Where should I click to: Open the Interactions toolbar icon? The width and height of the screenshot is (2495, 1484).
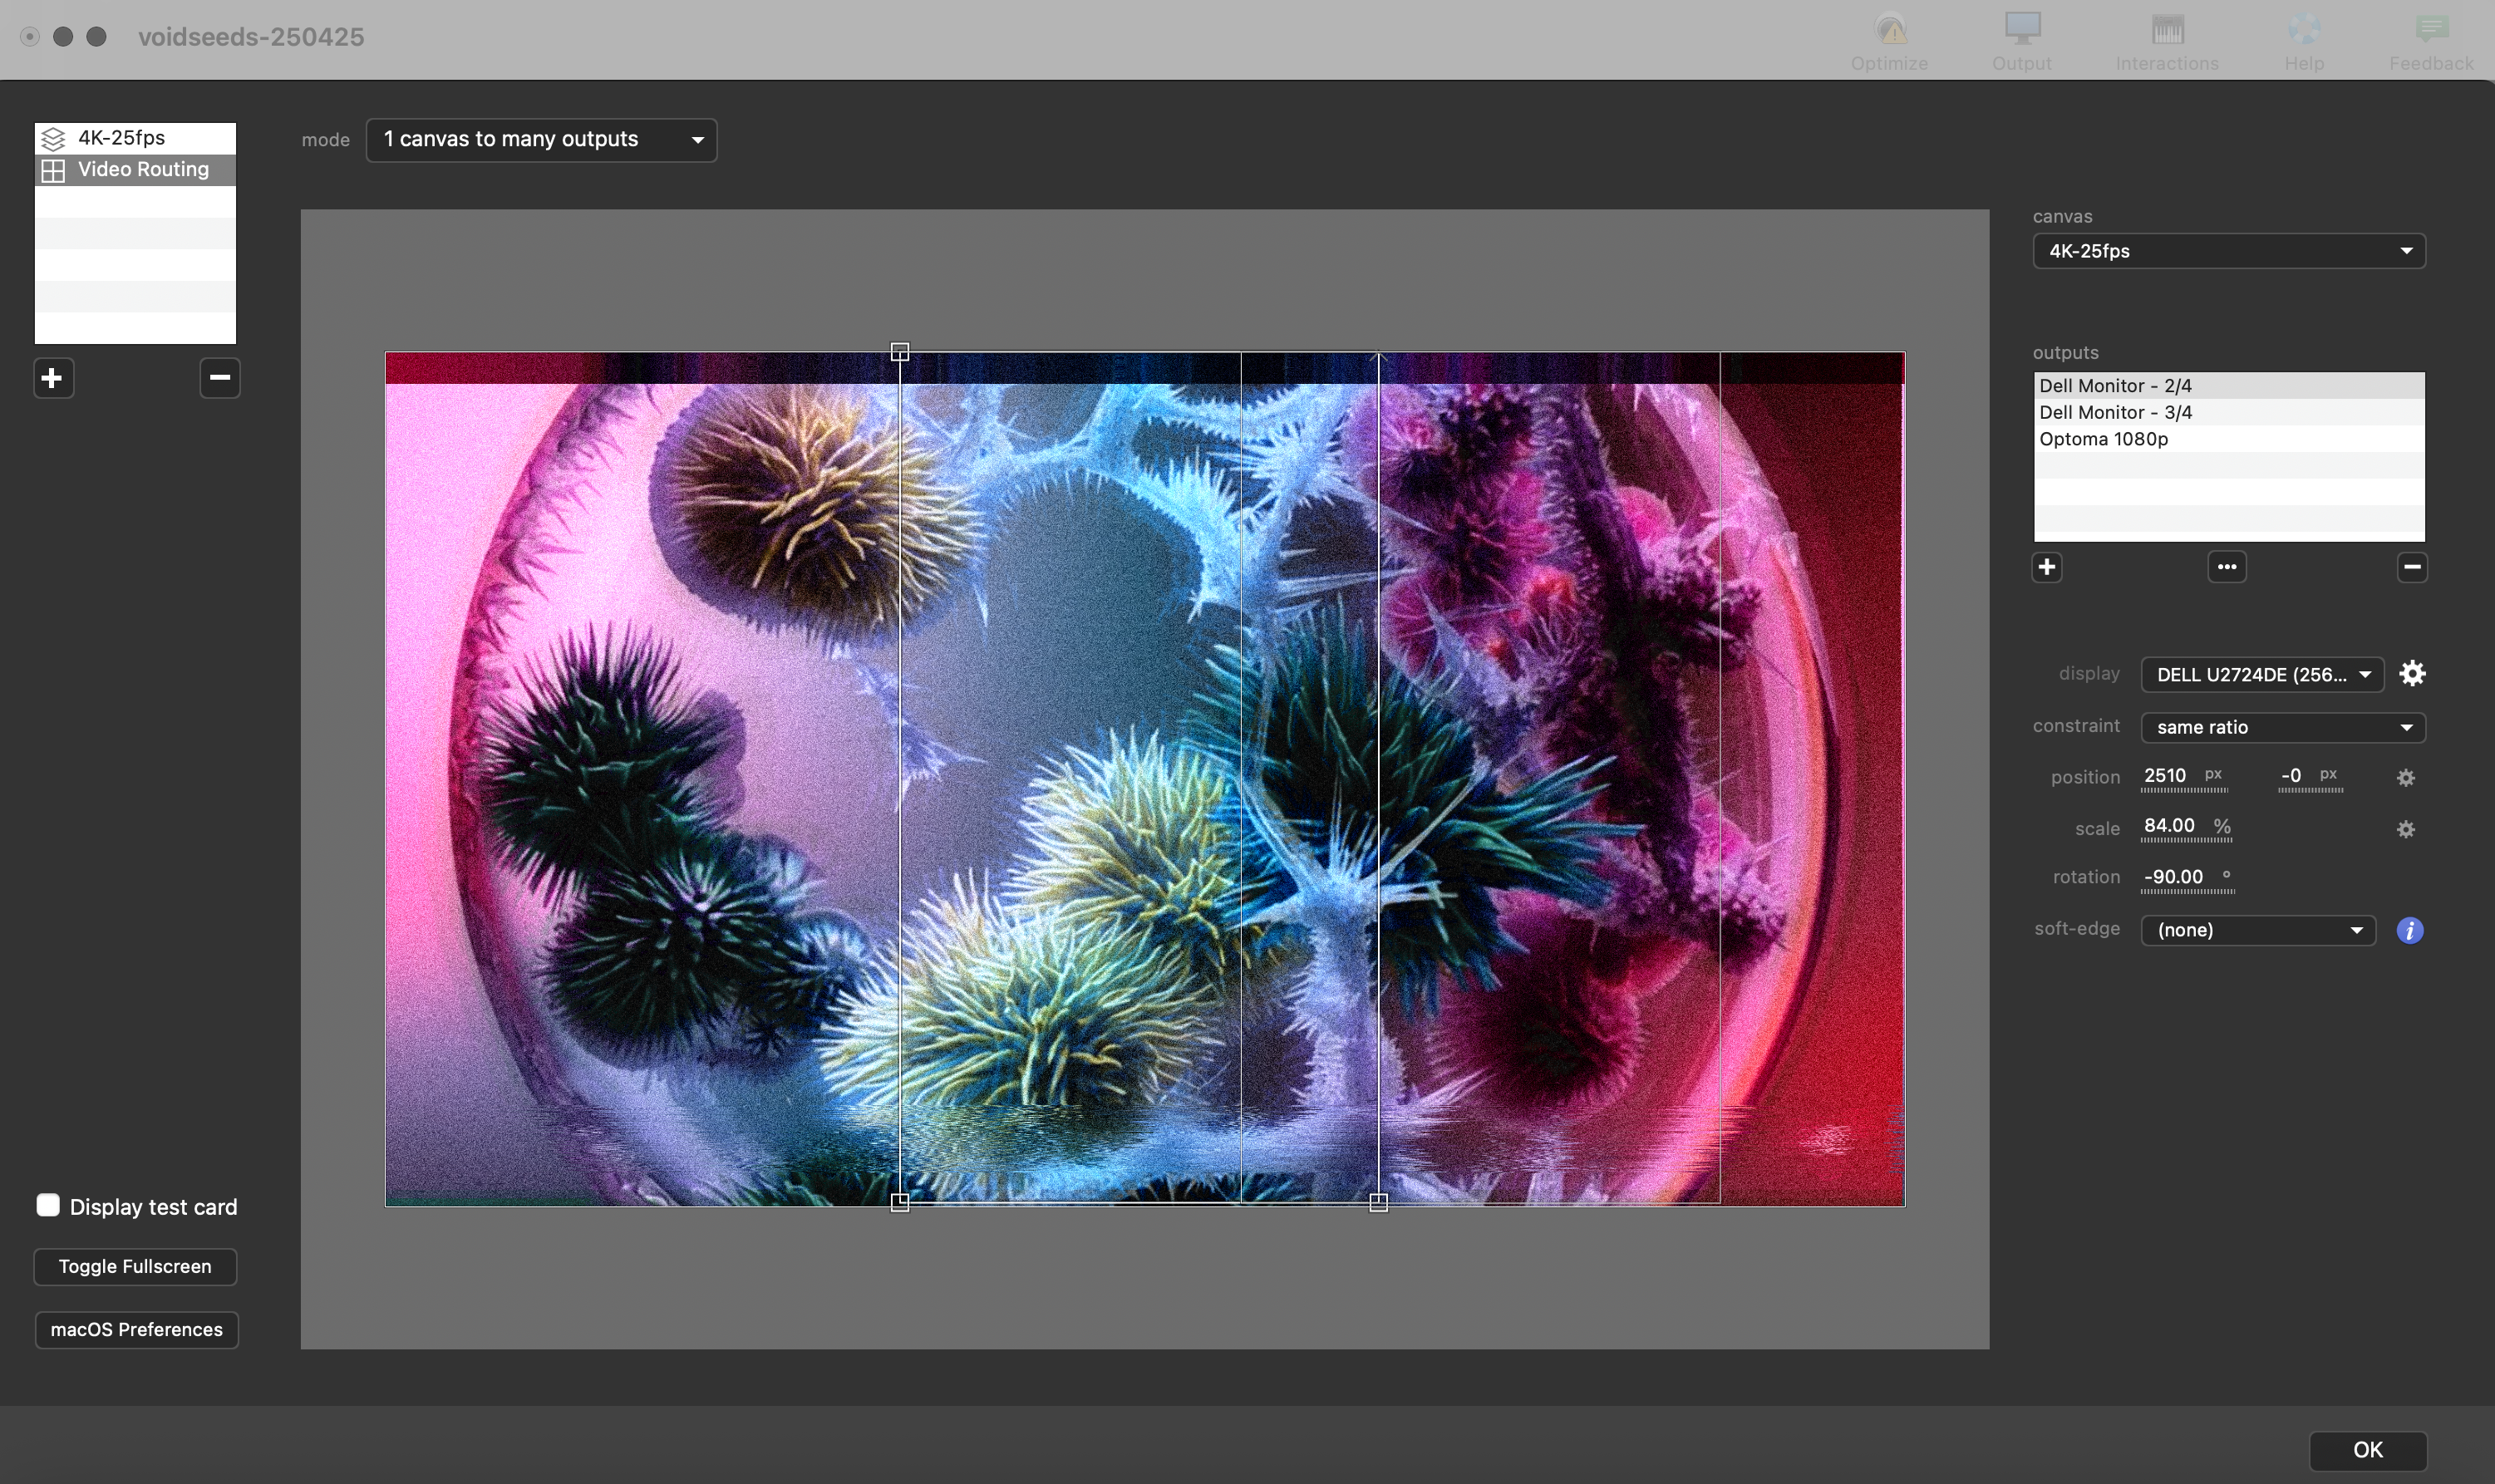pos(2166,31)
